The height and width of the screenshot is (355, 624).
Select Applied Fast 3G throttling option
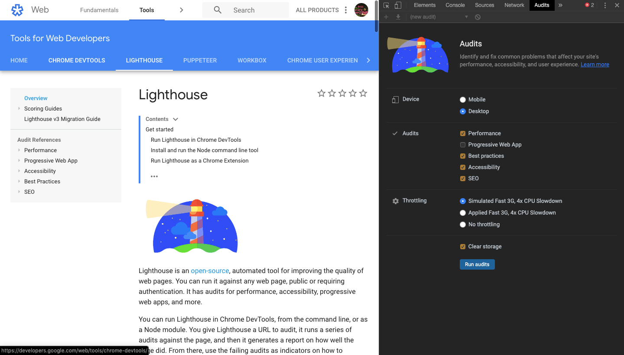coord(463,213)
